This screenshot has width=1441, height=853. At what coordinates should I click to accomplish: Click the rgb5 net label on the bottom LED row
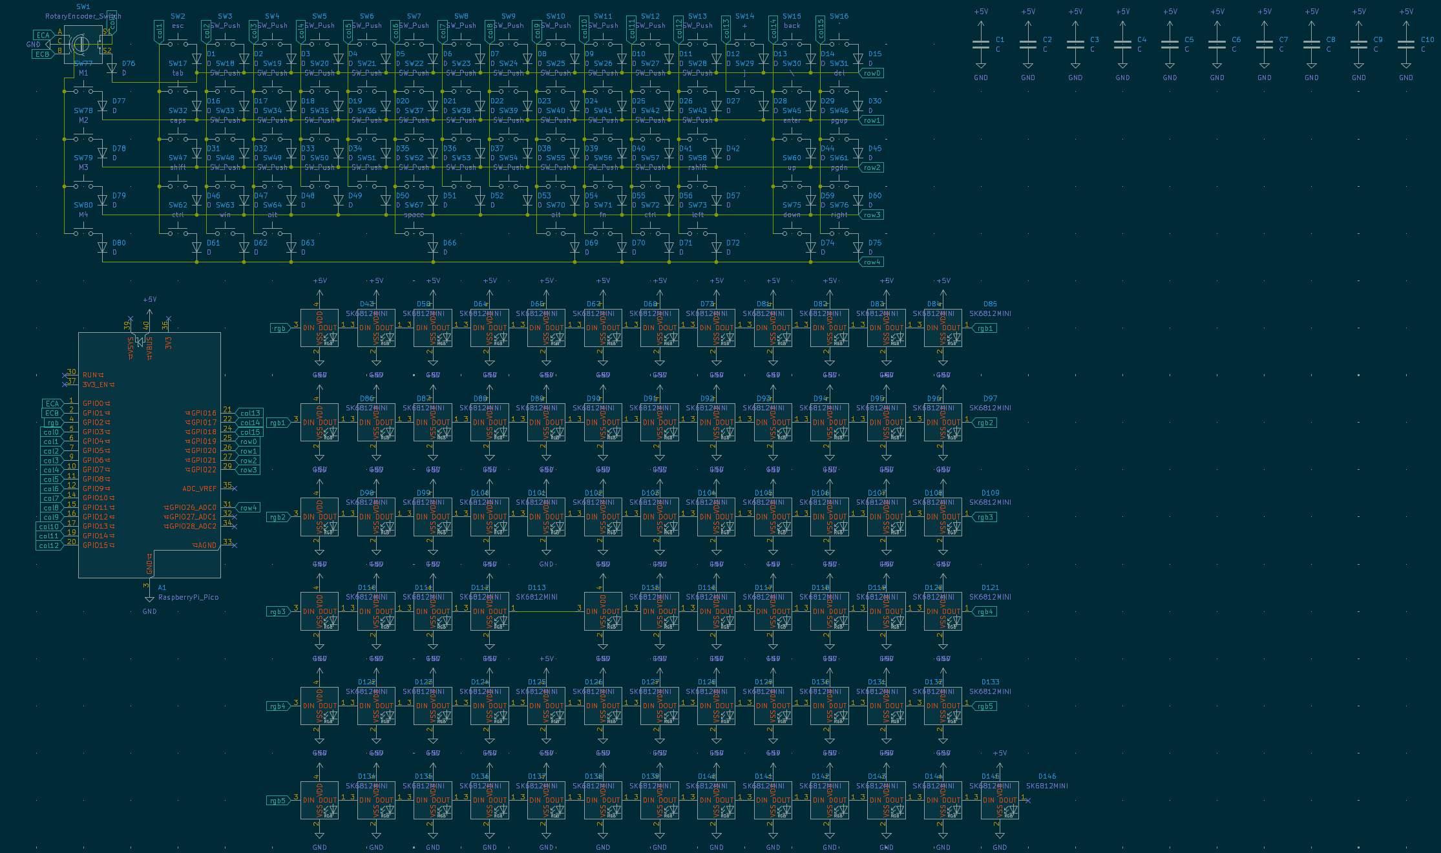pyautogui.click(x=278, y=801)
